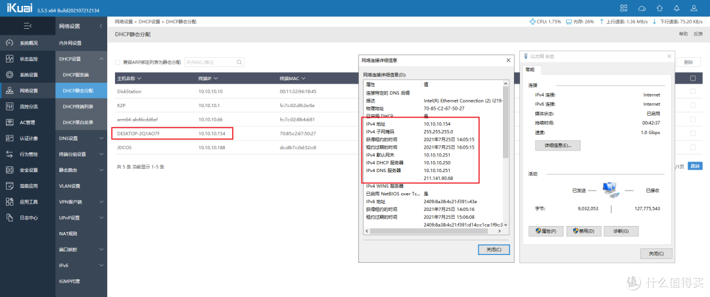Expand the VPN客户端 submenu

[x=79, y=202]
